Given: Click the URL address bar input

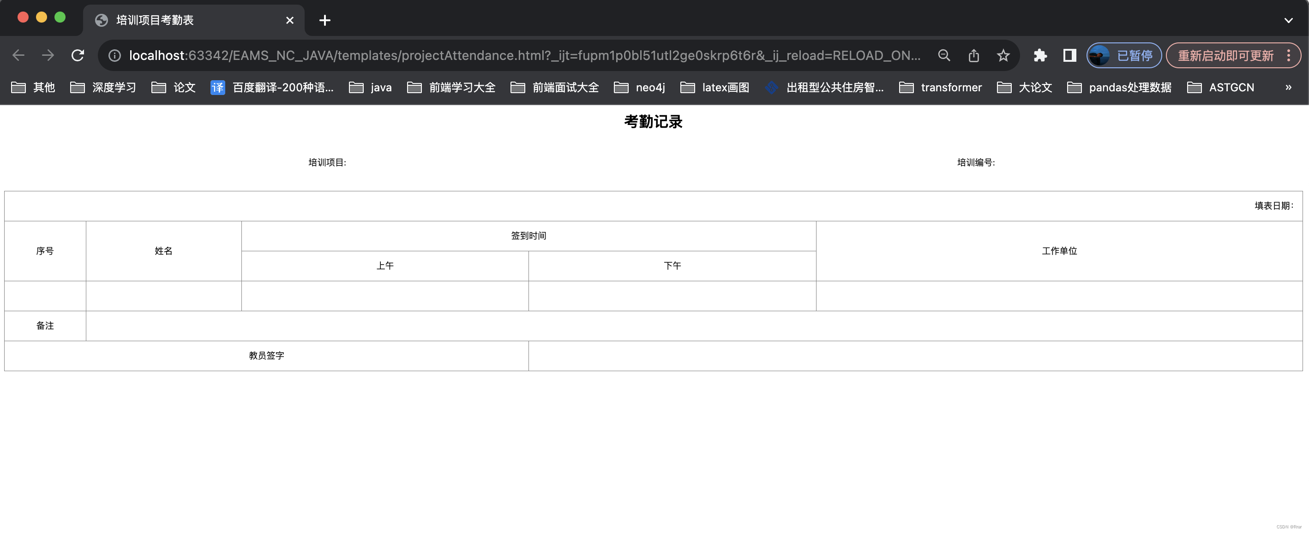Looking at the screenshot, I should tap(525, 56).
